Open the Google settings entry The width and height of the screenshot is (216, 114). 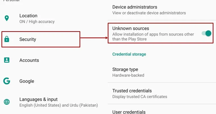click(x=54, y=81)
